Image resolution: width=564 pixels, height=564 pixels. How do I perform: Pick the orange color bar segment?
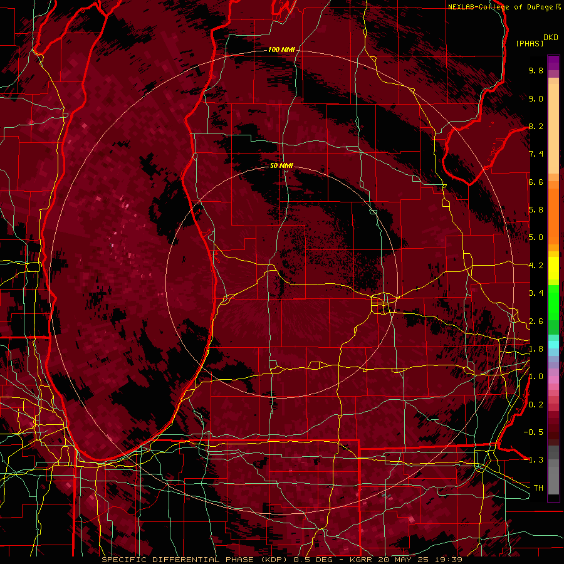553,216
